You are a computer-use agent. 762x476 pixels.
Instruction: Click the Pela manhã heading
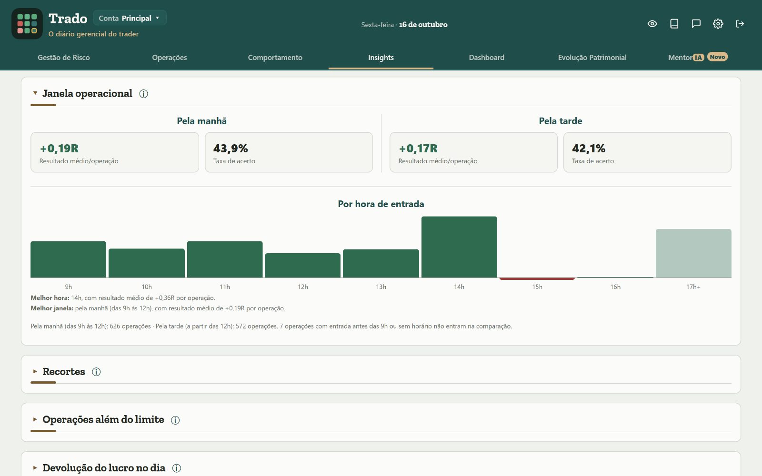pyautogui.click(x=202, y=121)
